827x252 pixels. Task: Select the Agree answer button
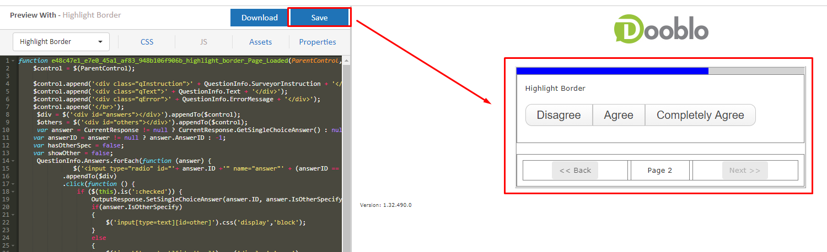[619, 115]
